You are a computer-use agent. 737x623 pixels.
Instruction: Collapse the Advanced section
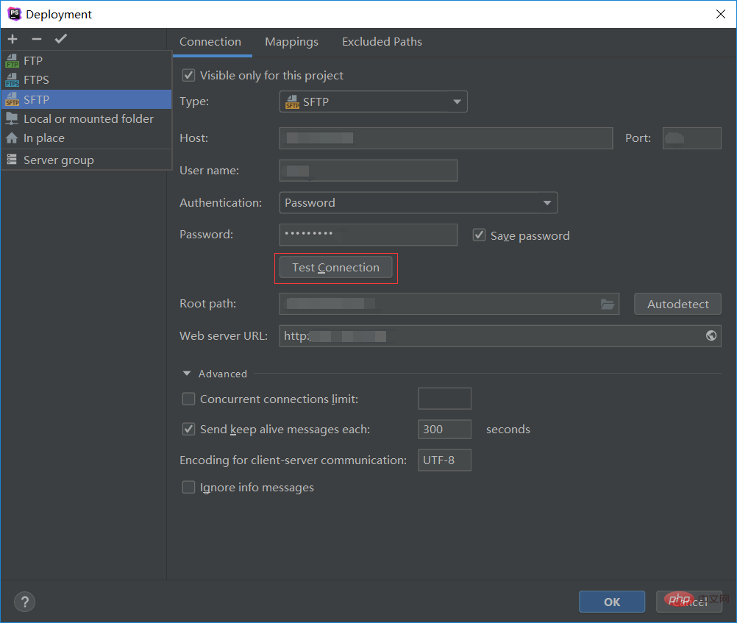point(187,374)
